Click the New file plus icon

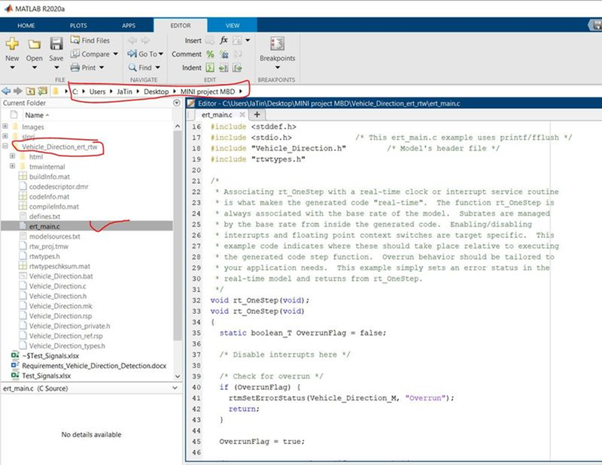pos(12,44)
